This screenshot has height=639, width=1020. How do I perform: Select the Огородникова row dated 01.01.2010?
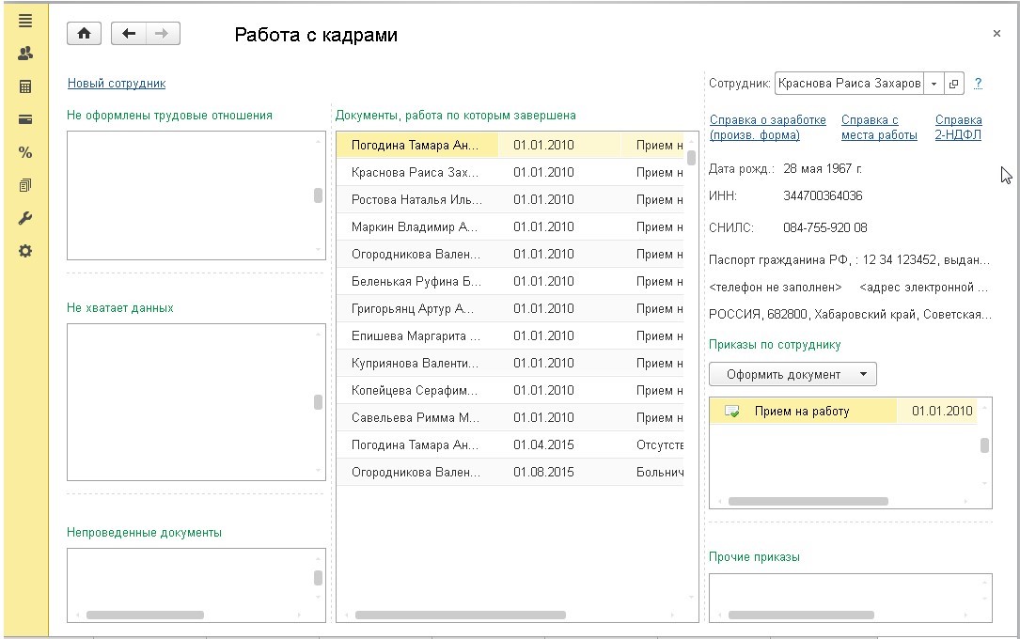pos(510,255)
